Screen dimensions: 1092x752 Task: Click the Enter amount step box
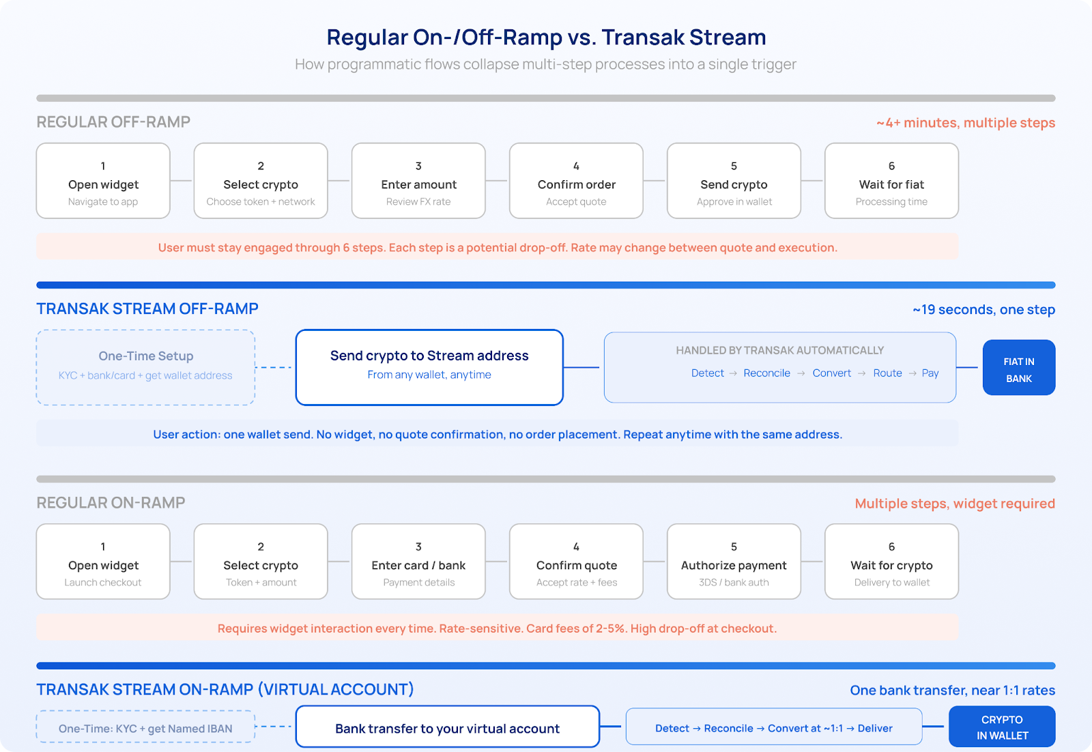418,181
